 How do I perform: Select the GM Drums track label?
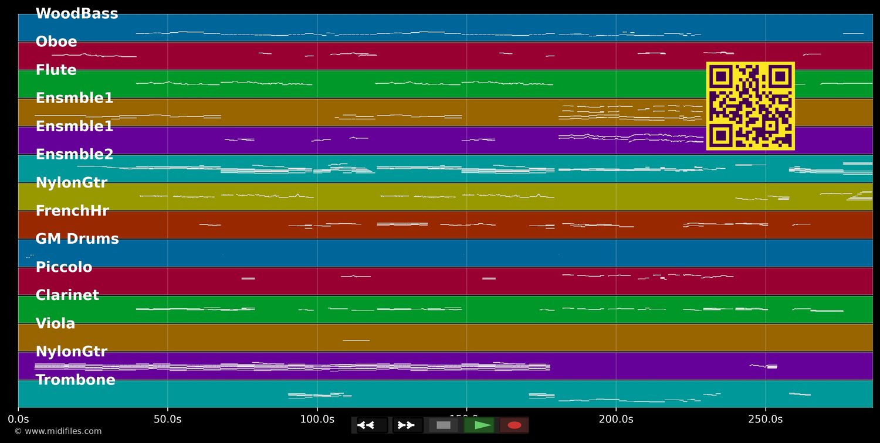77,239
